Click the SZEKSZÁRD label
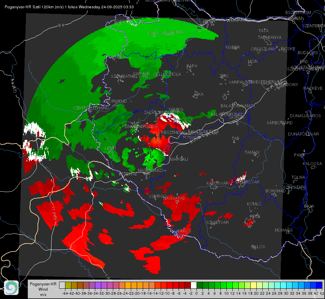This screenshot has width=325, height=299. pos(295,187)
